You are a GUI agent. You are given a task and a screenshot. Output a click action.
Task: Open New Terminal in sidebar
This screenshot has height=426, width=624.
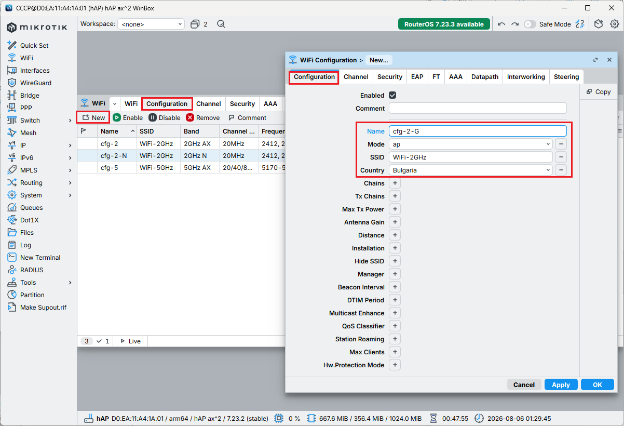point(40,257)
